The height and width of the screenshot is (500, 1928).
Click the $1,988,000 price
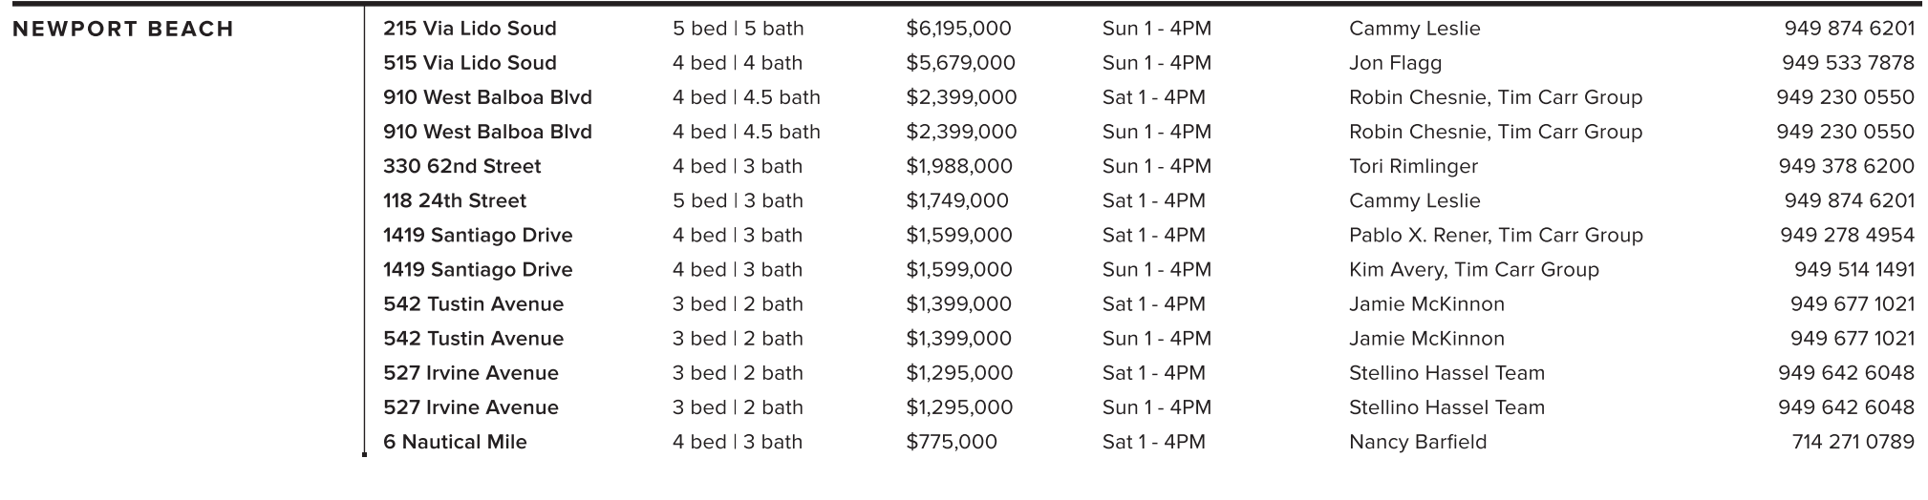tap(958, 166)
